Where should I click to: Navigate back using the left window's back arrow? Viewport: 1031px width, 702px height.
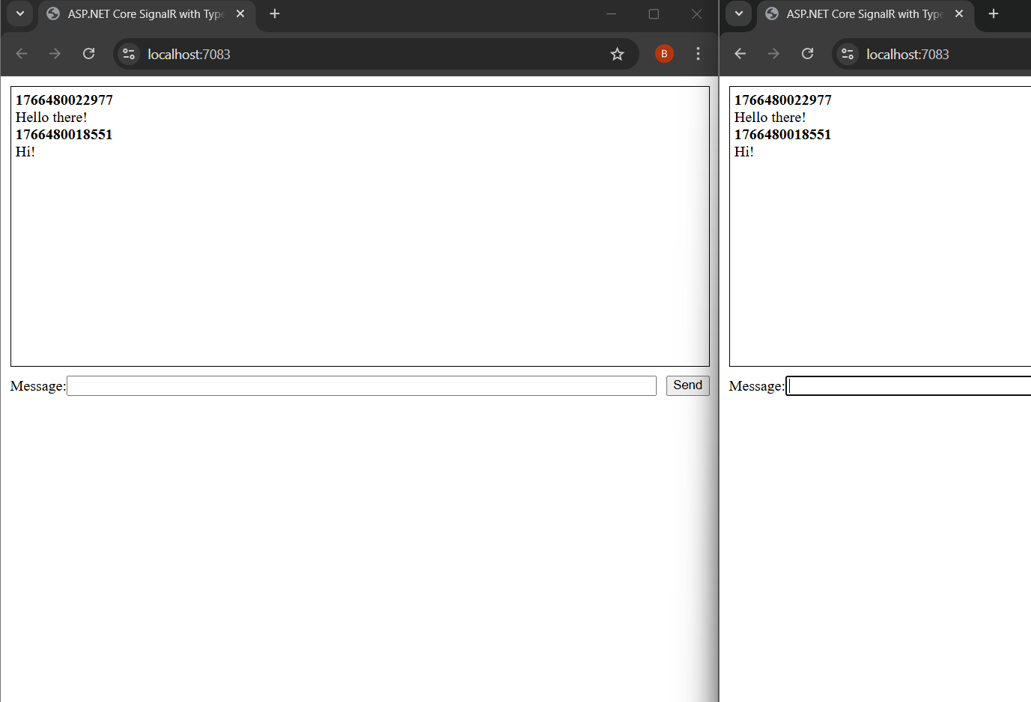tap(21, 53)
